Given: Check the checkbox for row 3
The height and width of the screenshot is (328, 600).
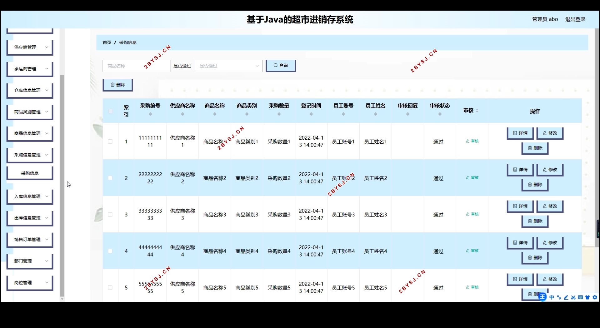Looking at the screenshot, I should pyautogui.click(x=110, y=215).
